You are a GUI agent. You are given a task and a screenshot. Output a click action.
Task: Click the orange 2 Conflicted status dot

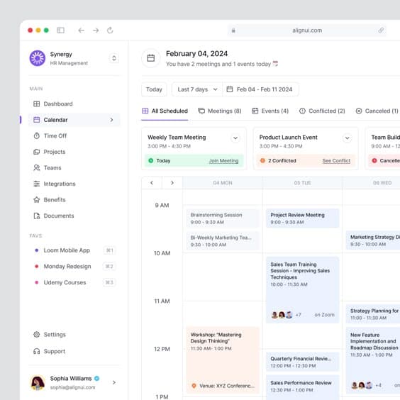(x=262, y=160)
